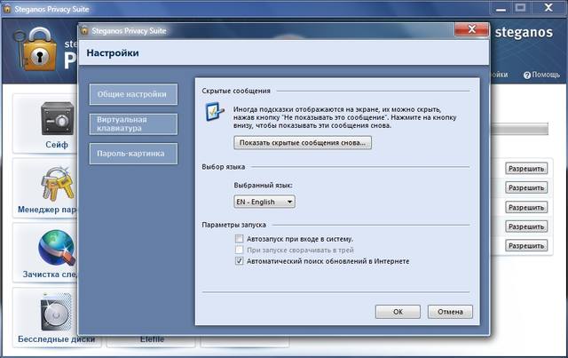Select the Общие настройки tab

(133, 94)
